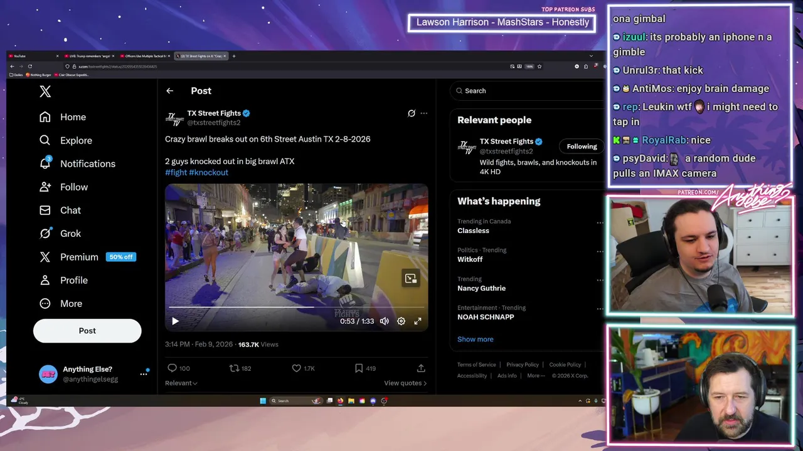803x451 pixels.
Task: Open the More circle icon in sidebar
Action: coord(45,303)
